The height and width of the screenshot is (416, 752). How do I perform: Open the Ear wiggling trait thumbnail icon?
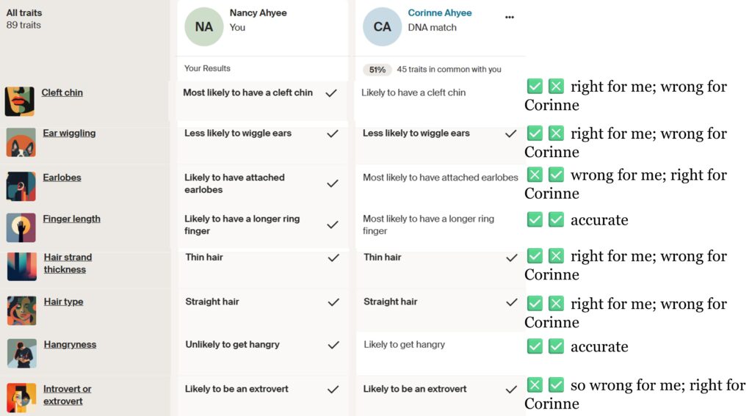point(21,142)
